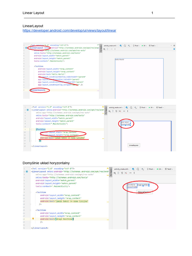Click horizontal expand arrows icon in first screenshot
192x256 pixels.
click(x=112, y=49)
